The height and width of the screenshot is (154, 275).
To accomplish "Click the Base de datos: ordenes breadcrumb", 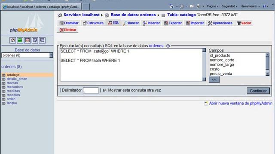I will (133, 15).
